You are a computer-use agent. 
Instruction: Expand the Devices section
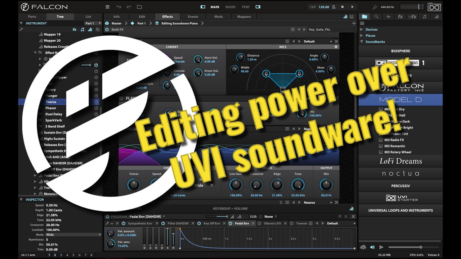[x=362, y=29]
